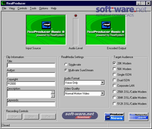Click the real logo in Encoded Output preview
This screenshot has height=129, width=152.
(106, 25)
